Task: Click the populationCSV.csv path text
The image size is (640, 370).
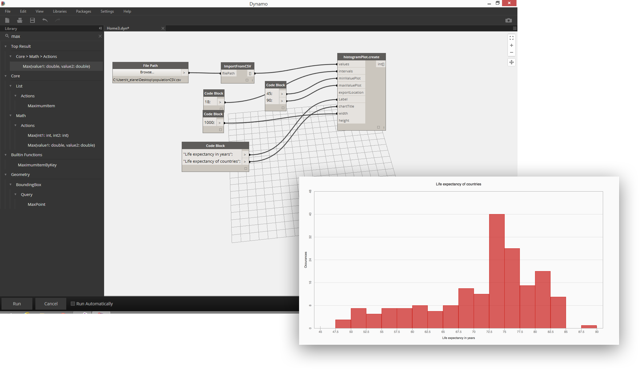Action: click(x=147, y=80)
